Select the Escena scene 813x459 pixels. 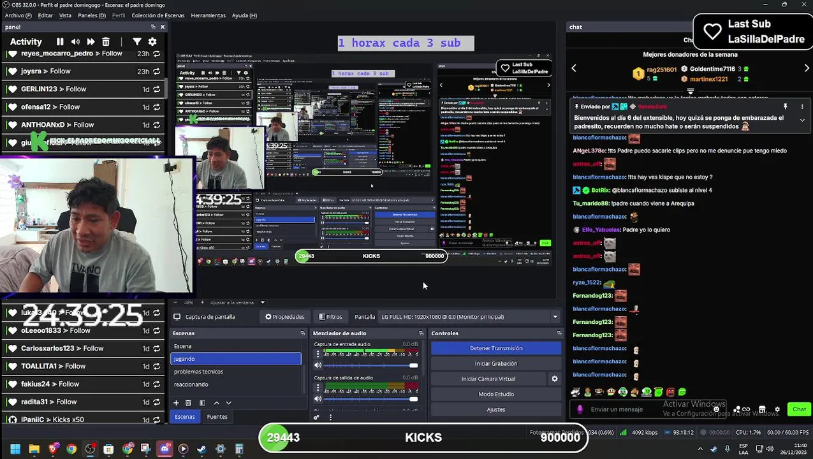click(x=236, y=346)
